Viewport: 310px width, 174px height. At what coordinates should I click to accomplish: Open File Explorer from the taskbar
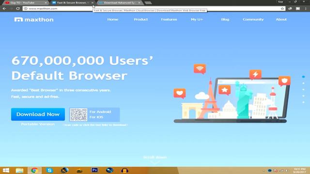[x=19, y=170]
